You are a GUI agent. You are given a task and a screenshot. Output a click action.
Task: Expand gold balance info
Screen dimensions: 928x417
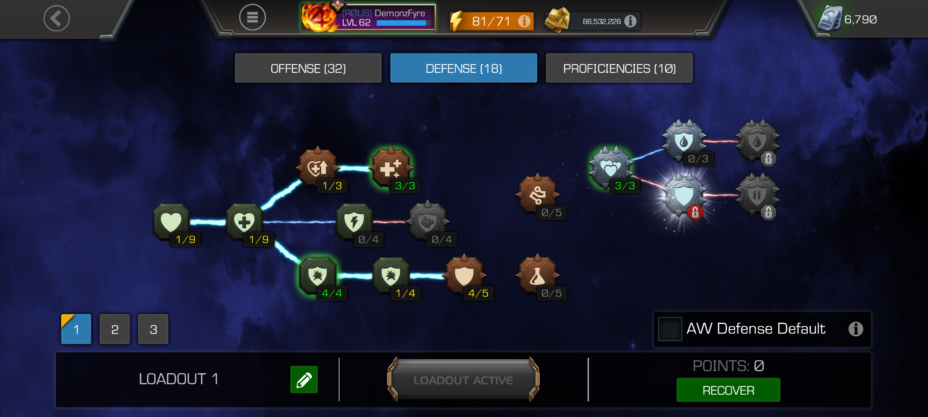point(630,21)
